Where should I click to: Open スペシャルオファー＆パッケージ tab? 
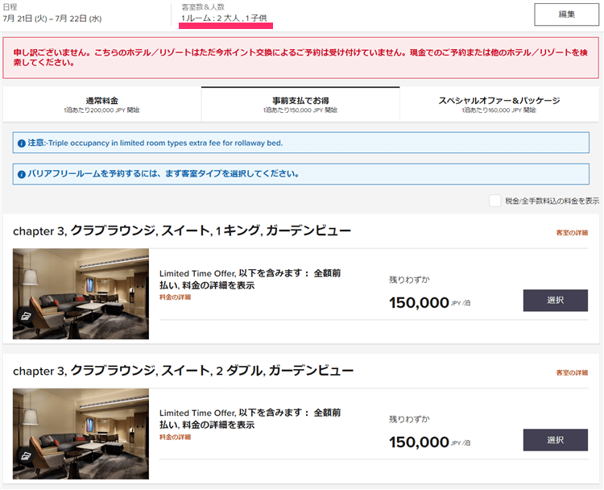499,105
